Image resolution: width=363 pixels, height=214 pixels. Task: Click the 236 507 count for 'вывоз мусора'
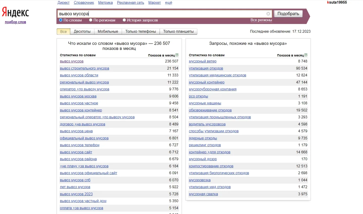172,61
